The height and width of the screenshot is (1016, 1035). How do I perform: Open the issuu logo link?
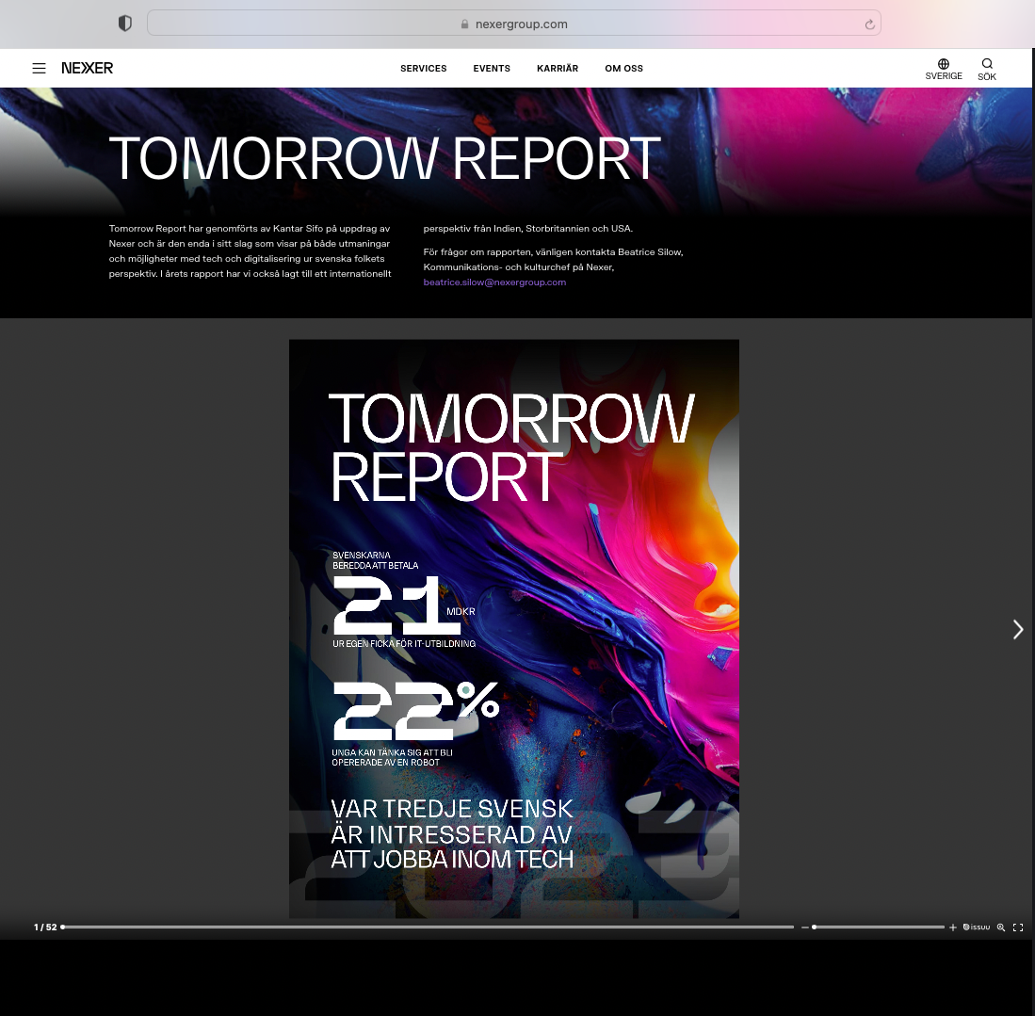977,927
